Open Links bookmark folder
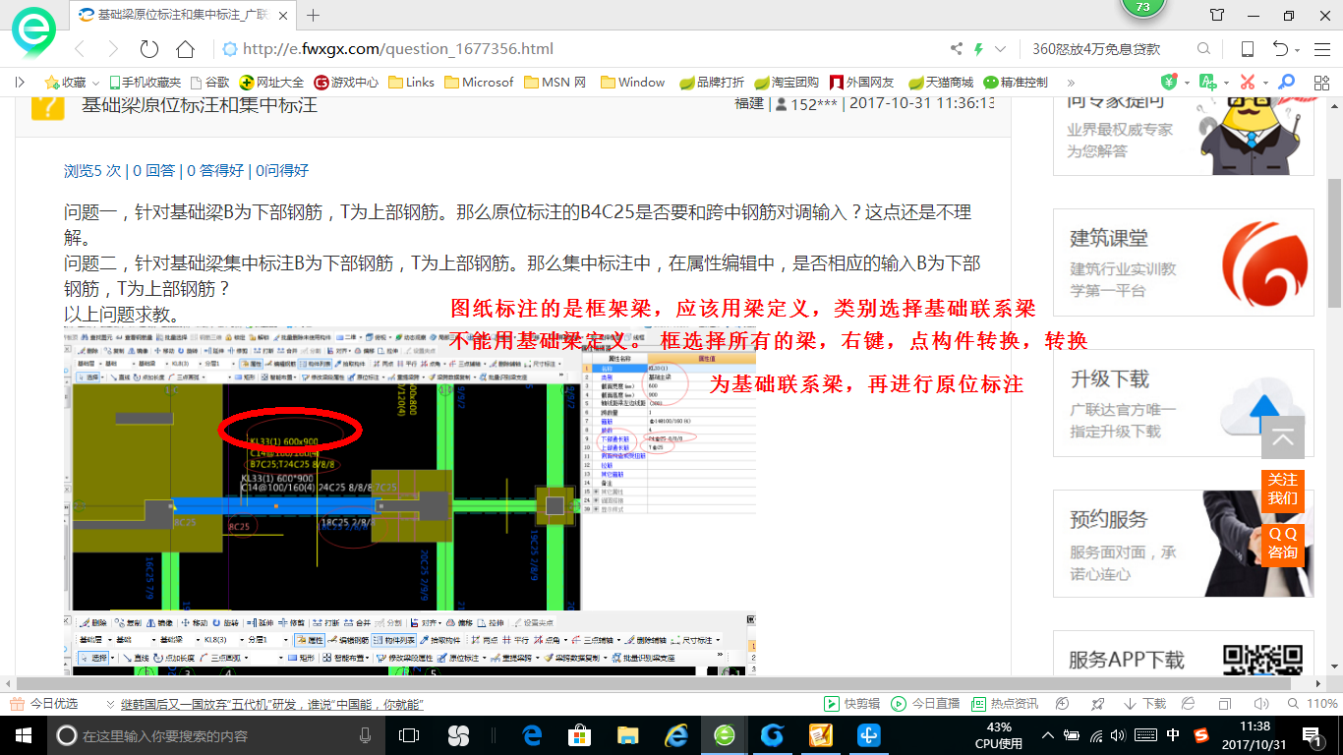Viewport: 1343px width, 755px height. (x=411, y=83)
